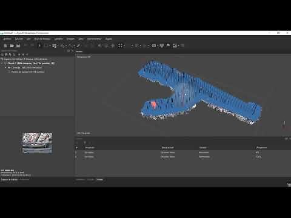The width and height of the screenshot is (291, 218).
Task: Select the second row in the Jobs table
Action: (x=183, y=157)
